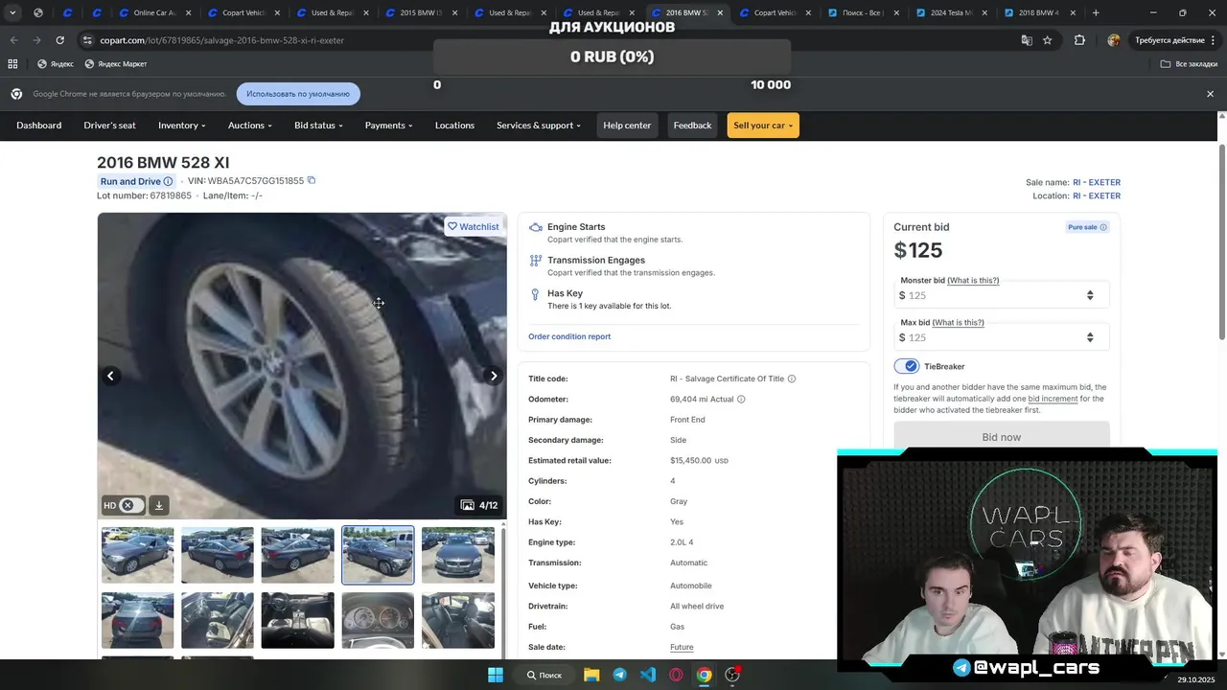This screenshot has height=690, width=1227.
Task: Open Max bid 'What is this?' link
Action: coord(958,323)
